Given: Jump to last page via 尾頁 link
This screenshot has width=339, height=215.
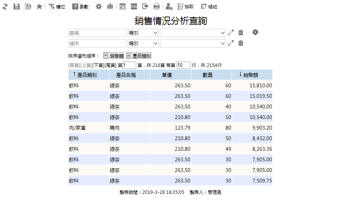Looking at the screenshot, I should (x=110, y=65).
